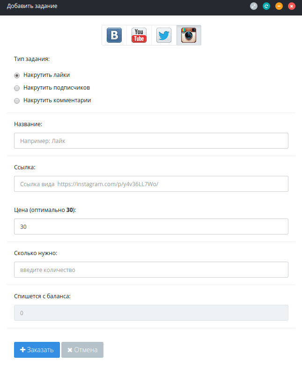Focus the 'Ссылка' Instagram link field
This screenshot has width=302, height=370.
(151, 184)
